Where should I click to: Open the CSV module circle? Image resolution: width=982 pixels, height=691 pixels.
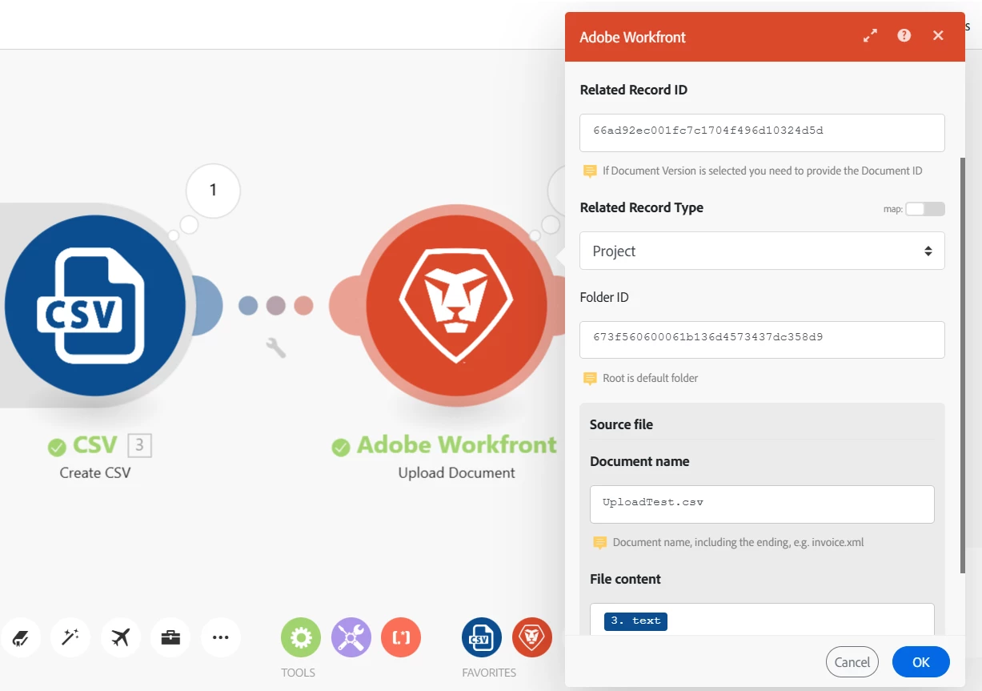(94, 305)
